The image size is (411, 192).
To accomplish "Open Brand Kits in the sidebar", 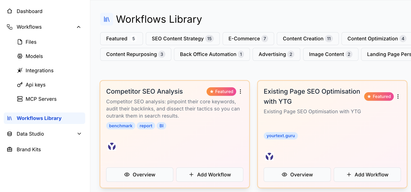I will pyautogui.click(x=29, y=149).
